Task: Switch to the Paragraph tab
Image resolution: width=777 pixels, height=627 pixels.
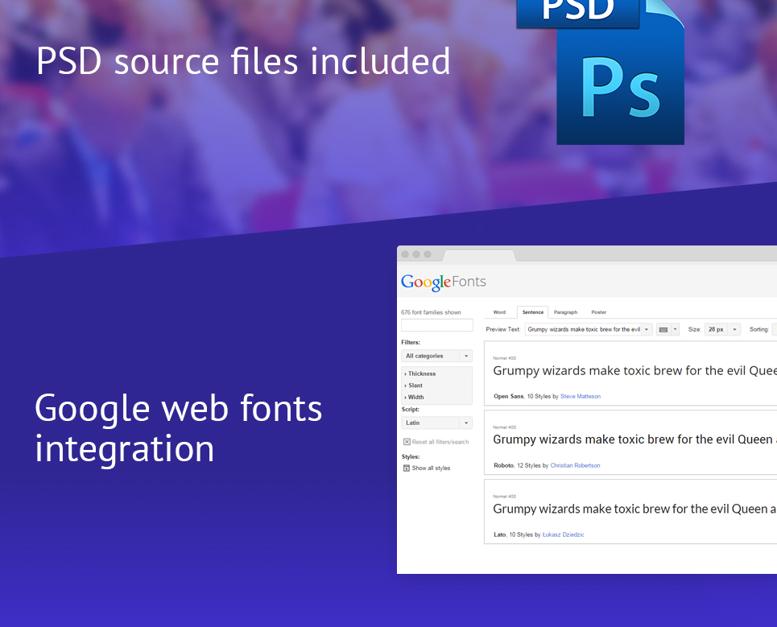Action: [565, 312]
